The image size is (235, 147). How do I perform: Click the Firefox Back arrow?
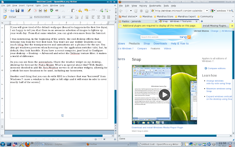121,11
